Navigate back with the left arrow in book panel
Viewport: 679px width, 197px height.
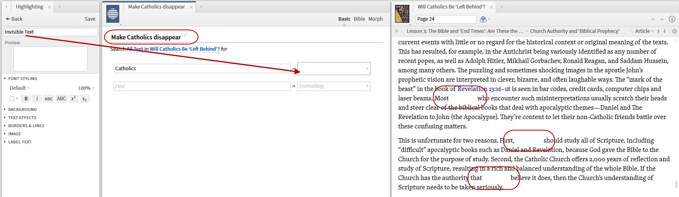click(x=653, y=19)
